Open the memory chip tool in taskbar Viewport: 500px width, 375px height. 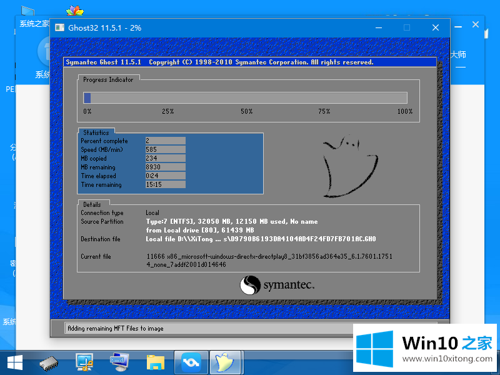coord(49,363)
